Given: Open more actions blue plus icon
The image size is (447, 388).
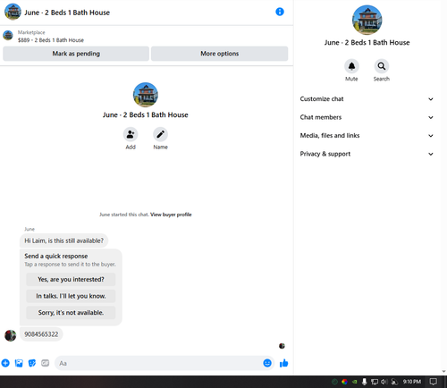Looking at the screenshot, I should [x=5, y=363].
